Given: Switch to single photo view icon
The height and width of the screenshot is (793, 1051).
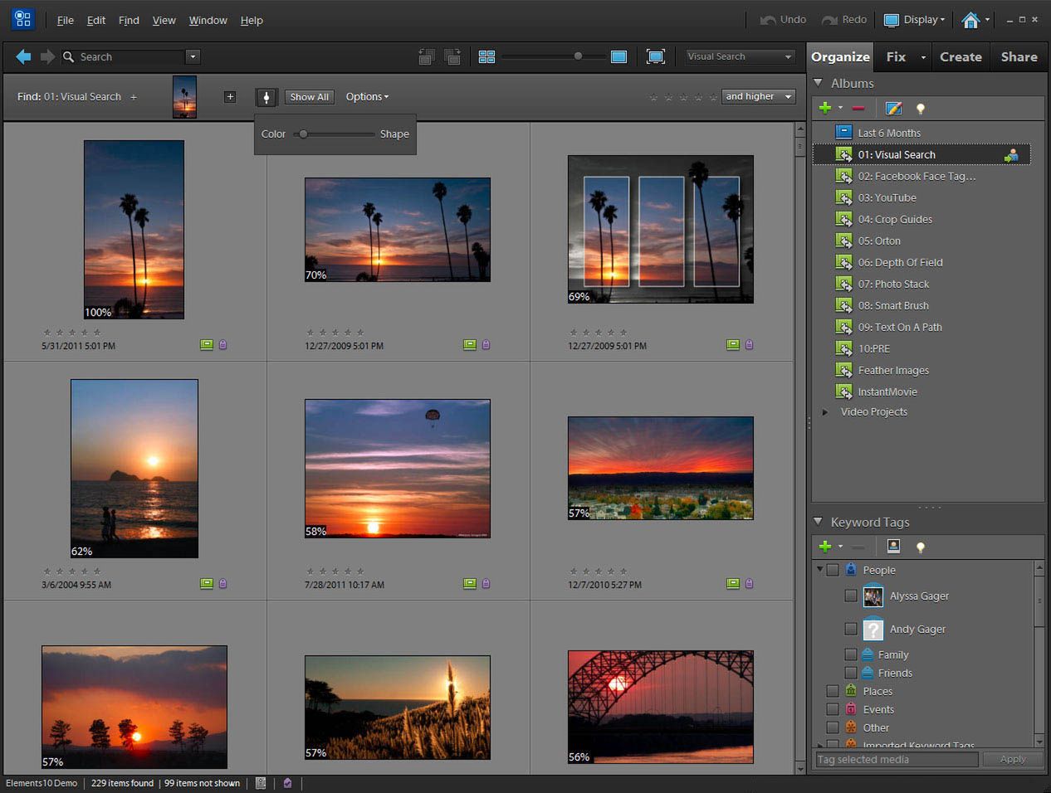Looking at the screenshot, I should tap(618, 56).
